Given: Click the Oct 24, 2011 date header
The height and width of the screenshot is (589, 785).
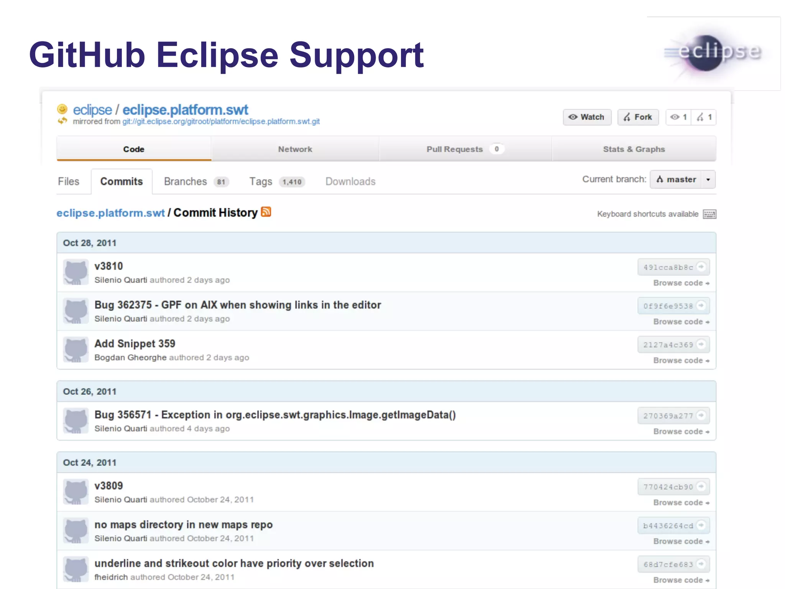Looking at the screenshot, I should (x=386, y=462).
